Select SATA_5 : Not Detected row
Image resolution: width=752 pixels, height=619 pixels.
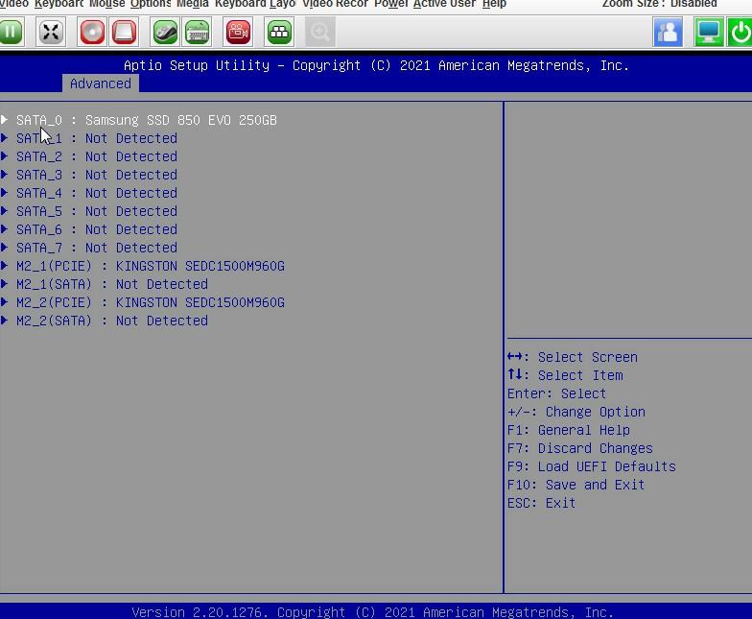click(x=97, y=211)
